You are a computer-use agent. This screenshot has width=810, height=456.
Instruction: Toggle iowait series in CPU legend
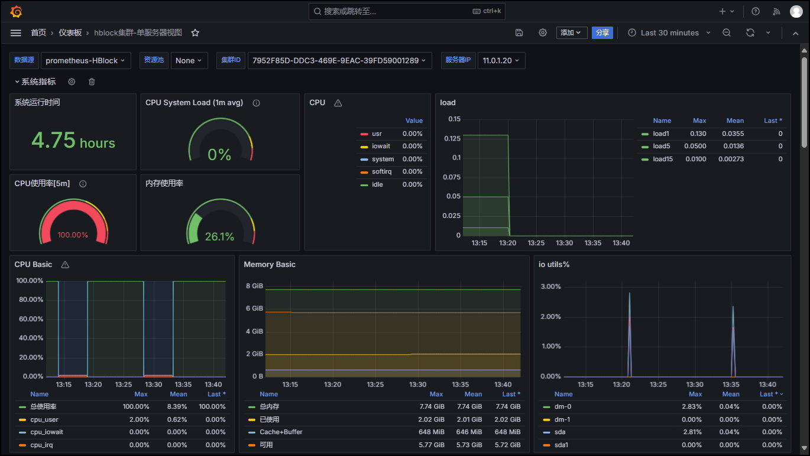tap(381, 146)
